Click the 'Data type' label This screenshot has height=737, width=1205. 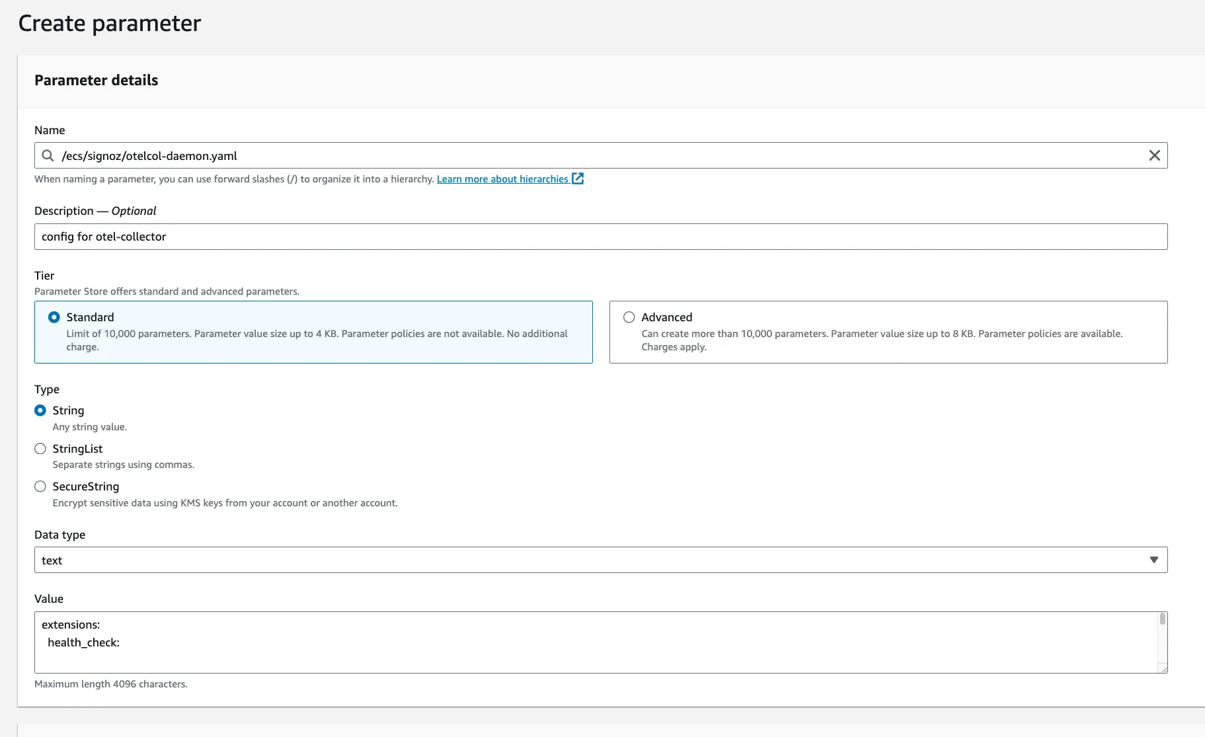[60, 535]
